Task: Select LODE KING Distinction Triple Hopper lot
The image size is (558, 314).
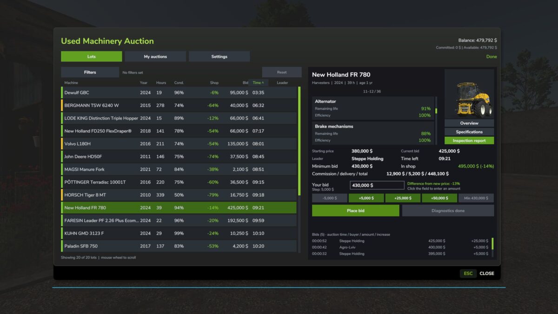Action: coord(179,118)
